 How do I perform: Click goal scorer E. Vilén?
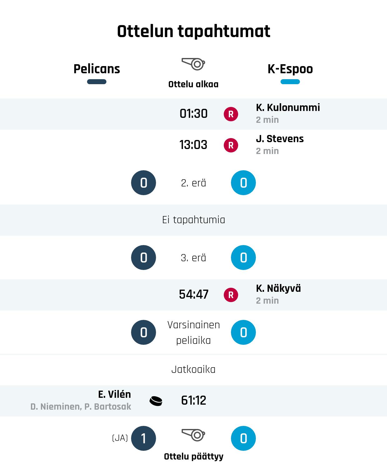coord(115,394)
